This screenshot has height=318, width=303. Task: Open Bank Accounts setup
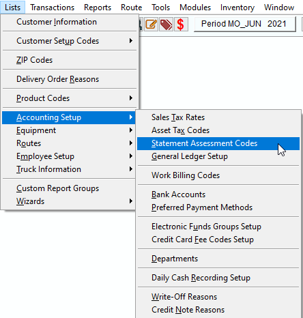218,194
